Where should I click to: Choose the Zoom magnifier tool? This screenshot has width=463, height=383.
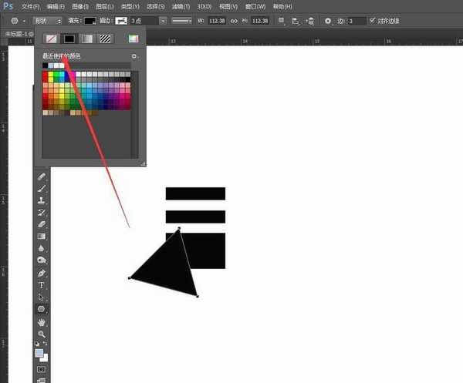click(42, 333)
